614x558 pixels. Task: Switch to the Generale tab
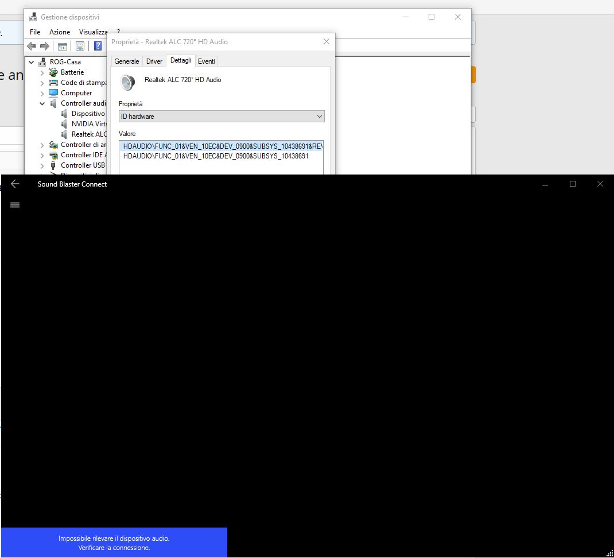(x=126, y=61)
